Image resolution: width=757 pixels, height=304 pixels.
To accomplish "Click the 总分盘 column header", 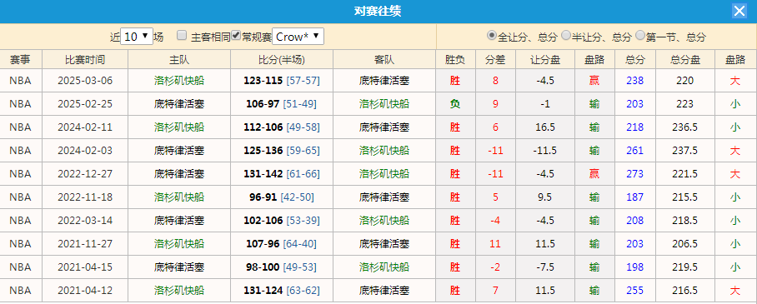I will pos(685,60).
